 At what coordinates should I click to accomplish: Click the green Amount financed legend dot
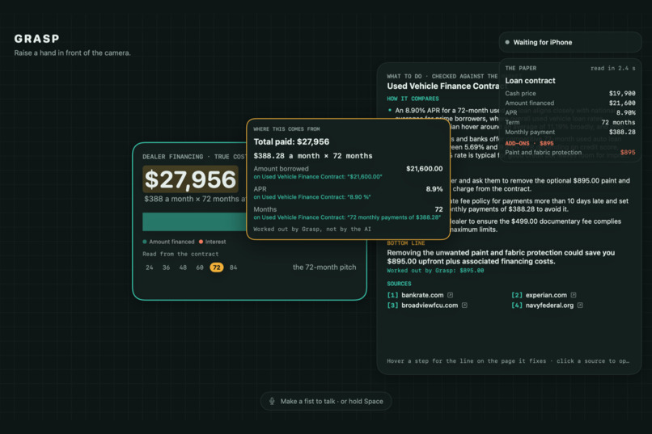coord(145,242)
